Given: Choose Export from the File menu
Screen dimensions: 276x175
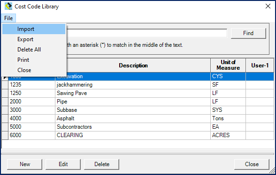Looking at the screenshot, I should coord(34,39).
